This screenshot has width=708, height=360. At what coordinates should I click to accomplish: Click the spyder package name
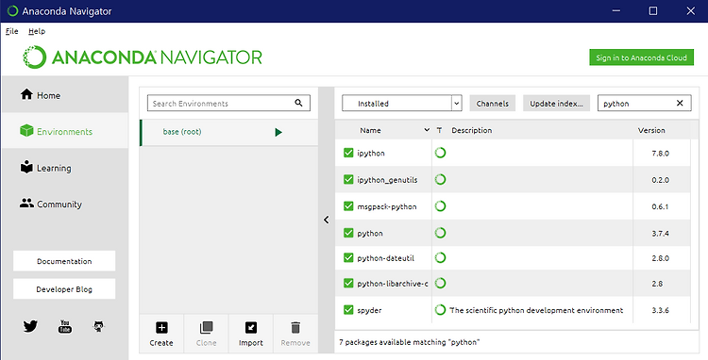tap(369, 310)
